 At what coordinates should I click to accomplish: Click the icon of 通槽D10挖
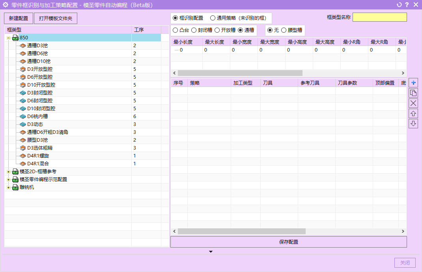point(23,61)
